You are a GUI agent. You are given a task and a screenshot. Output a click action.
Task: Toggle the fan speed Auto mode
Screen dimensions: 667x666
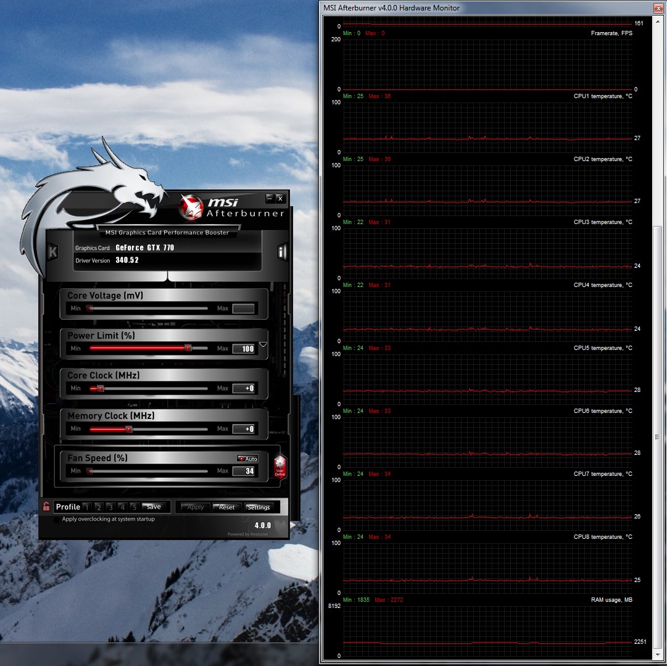click(247, 459)
